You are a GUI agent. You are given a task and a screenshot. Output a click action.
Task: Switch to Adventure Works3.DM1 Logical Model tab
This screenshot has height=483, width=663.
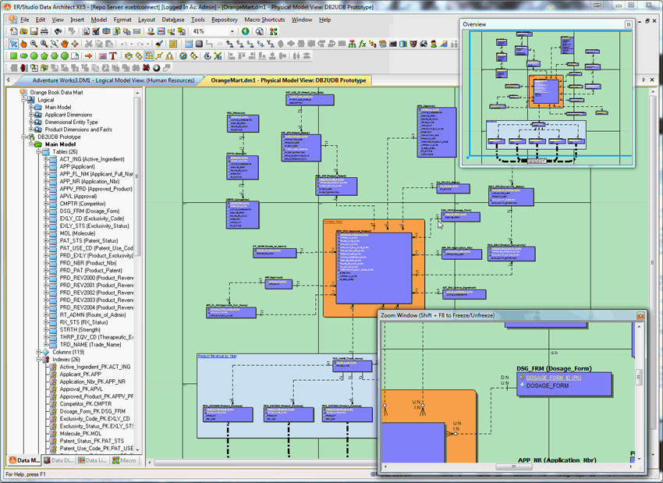click(x=113, y=80)
